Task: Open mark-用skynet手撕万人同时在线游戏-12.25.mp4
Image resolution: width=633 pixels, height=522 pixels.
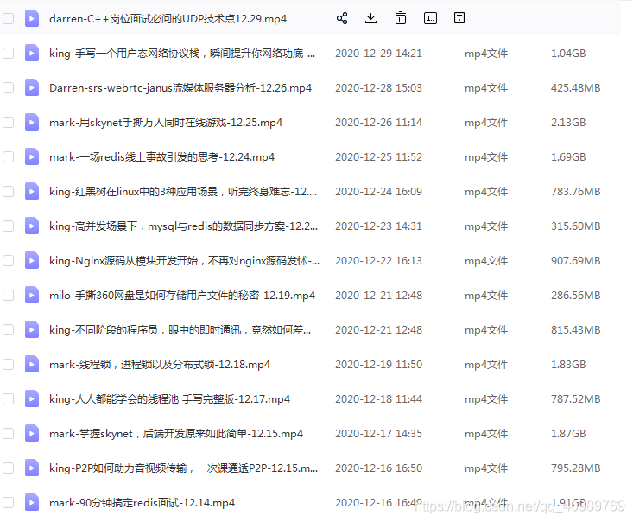Action: click(166, 122)
